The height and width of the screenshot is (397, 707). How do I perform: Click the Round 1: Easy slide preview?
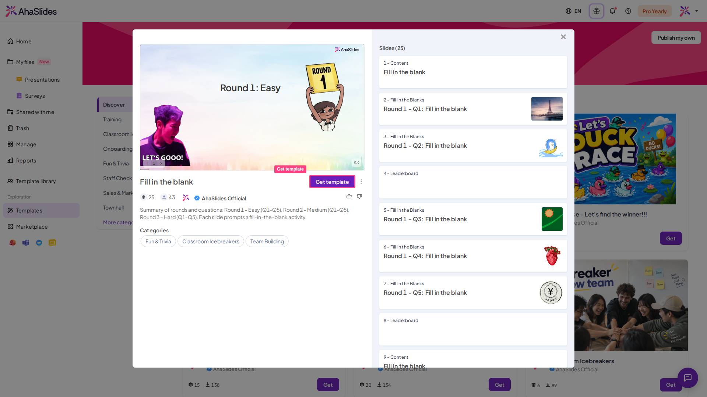[x=252, y=107]
